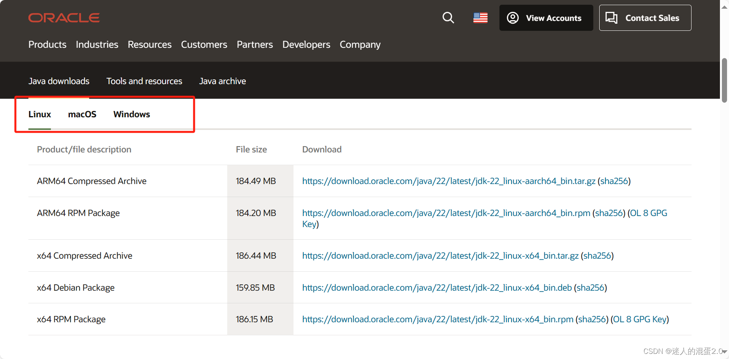
Task: Click the US flag country selector
Action: 480,17
